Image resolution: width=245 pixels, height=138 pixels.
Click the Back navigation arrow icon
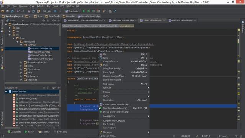pos(55,11)
